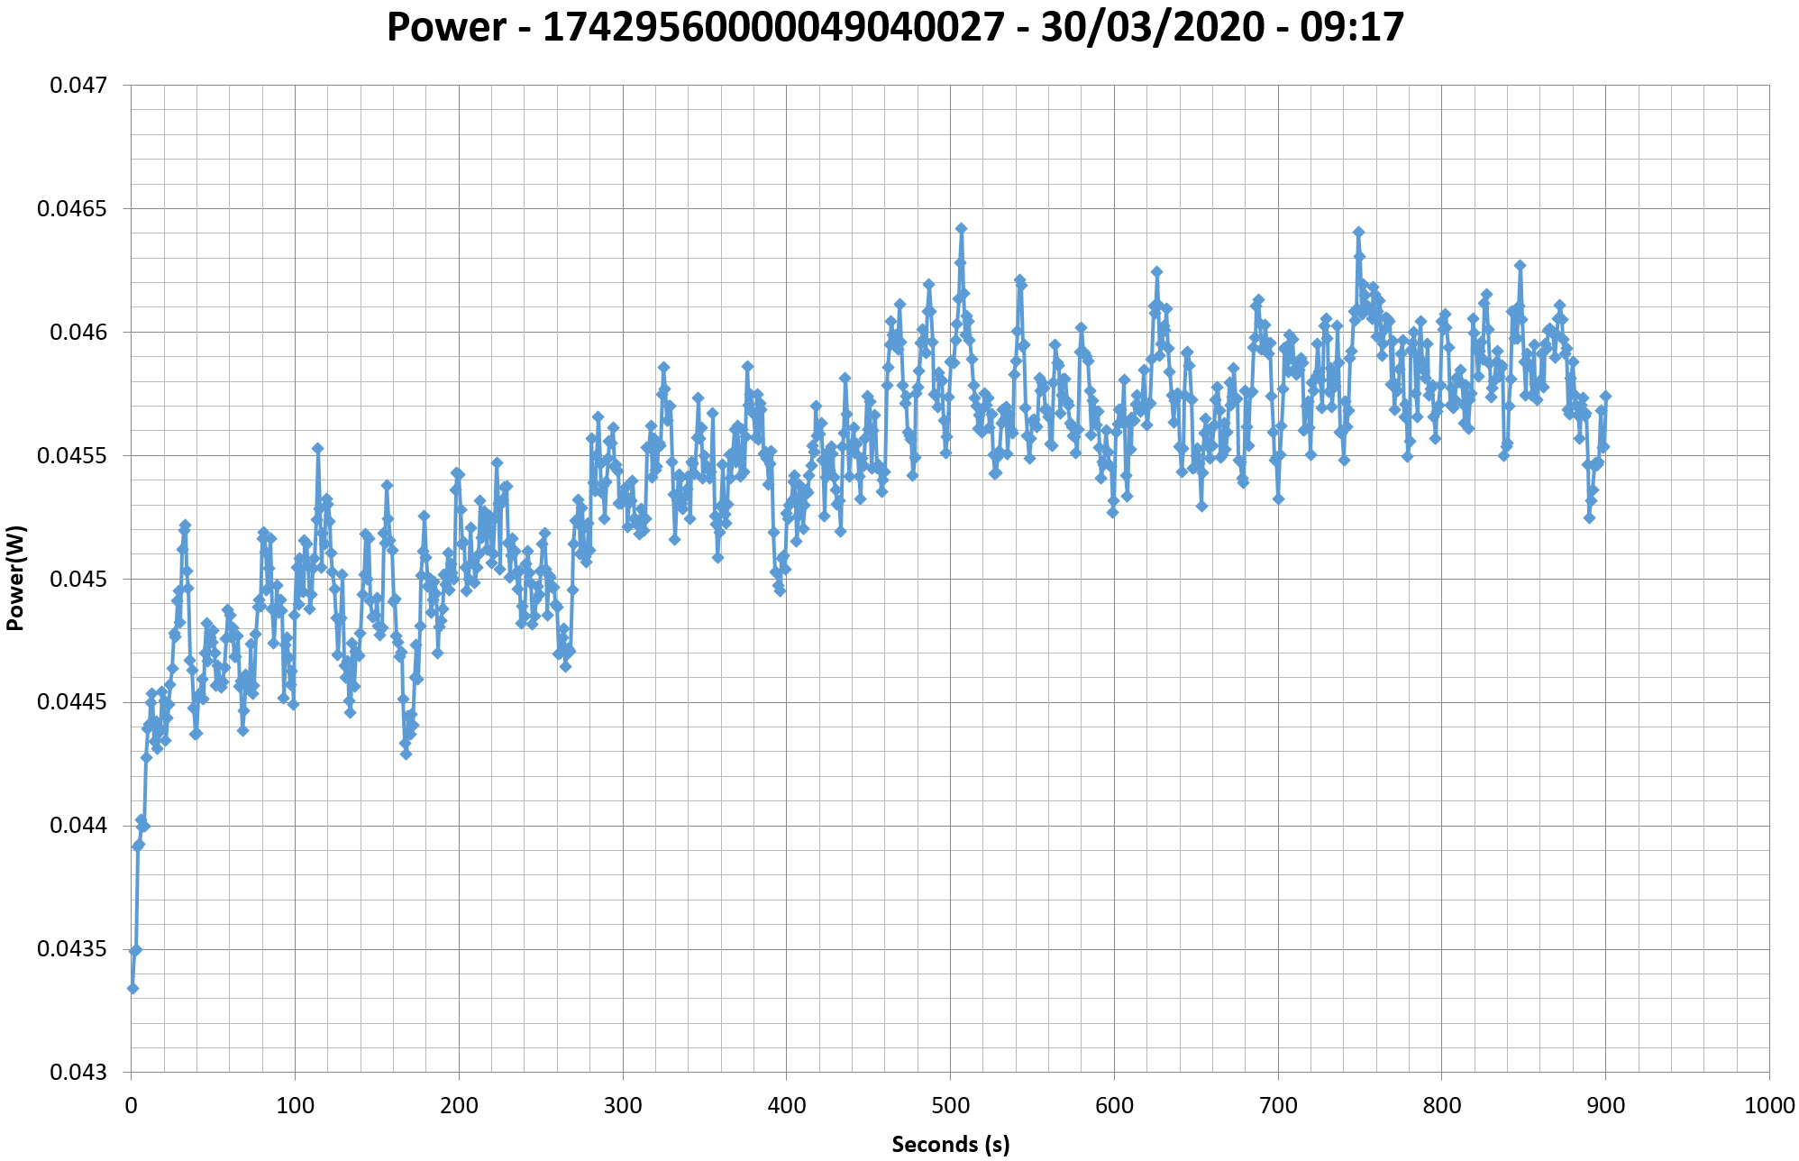Click the 100 x-axis tick label

pos(295,1106)
